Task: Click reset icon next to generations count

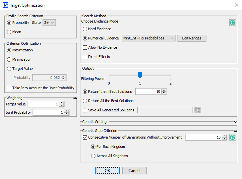Action: (233, 137)
